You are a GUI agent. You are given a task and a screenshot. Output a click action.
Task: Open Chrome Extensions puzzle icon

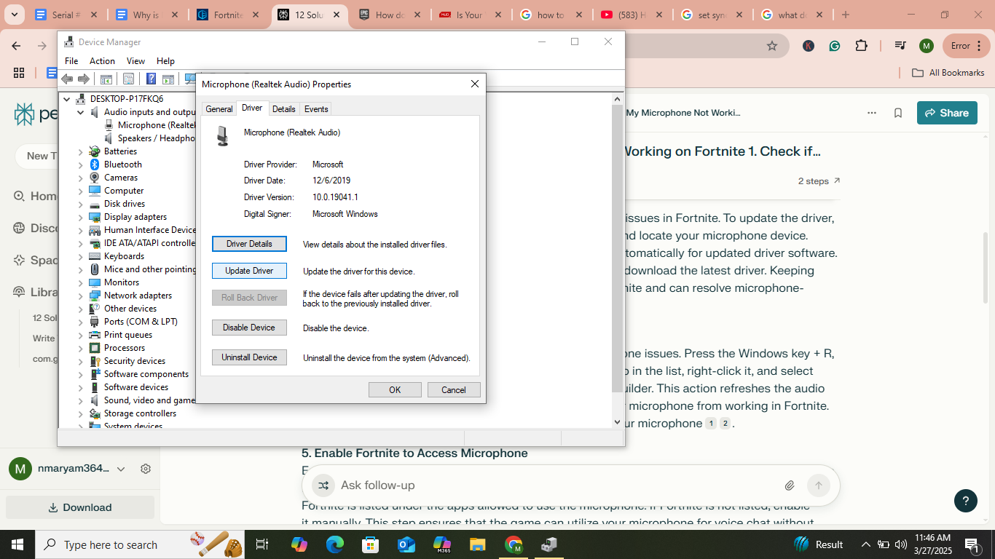(x=861, y=46)
